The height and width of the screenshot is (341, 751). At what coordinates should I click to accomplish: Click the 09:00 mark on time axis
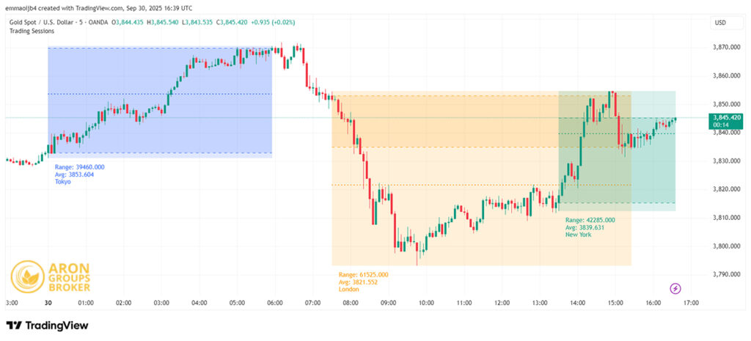coord(389,302)
